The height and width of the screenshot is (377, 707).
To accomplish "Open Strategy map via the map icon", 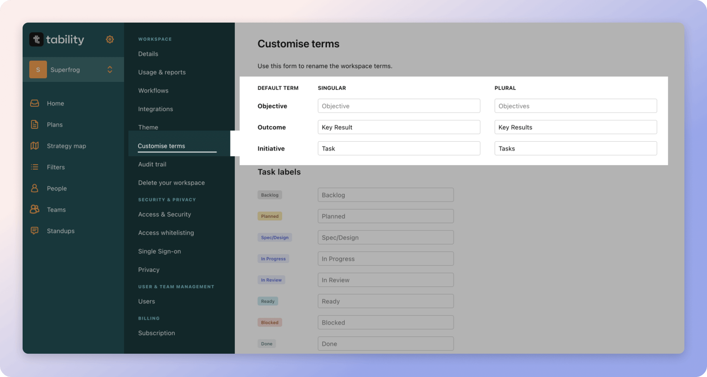I will [x=35, y=146].
